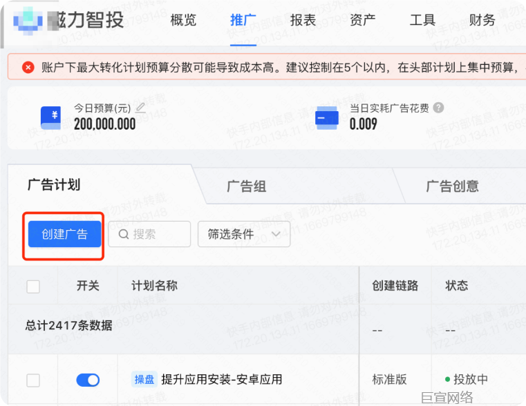Click the 计划名称 column header
Viewport: 526px width, 406px height.
pos(154,286)
